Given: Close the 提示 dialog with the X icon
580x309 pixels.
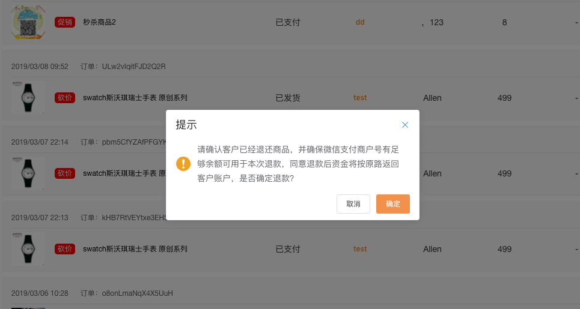Looking at the screenshot, I should click(404, 125).
